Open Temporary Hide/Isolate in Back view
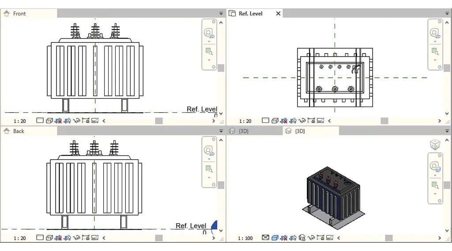452x251 pixels. pos(76,238)
